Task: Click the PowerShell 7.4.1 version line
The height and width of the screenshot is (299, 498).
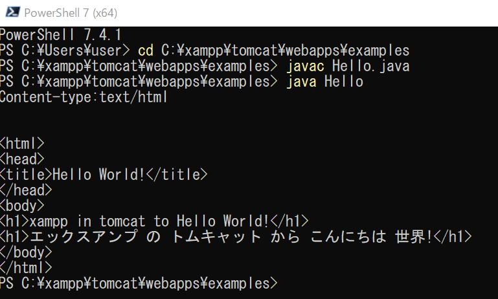Action: tap(61, 34)
